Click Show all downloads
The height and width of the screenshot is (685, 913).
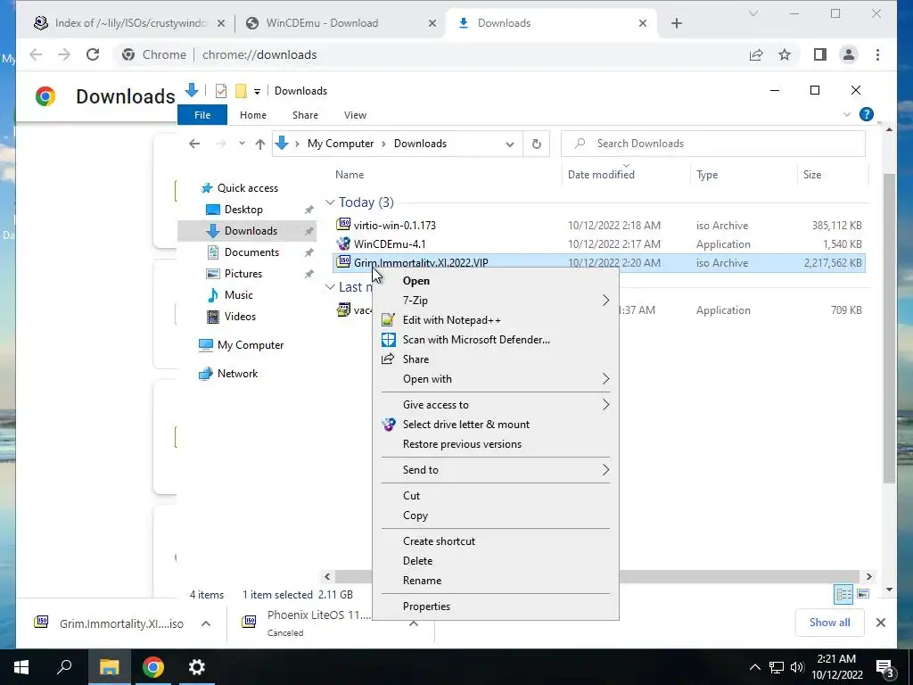point(829,623)
